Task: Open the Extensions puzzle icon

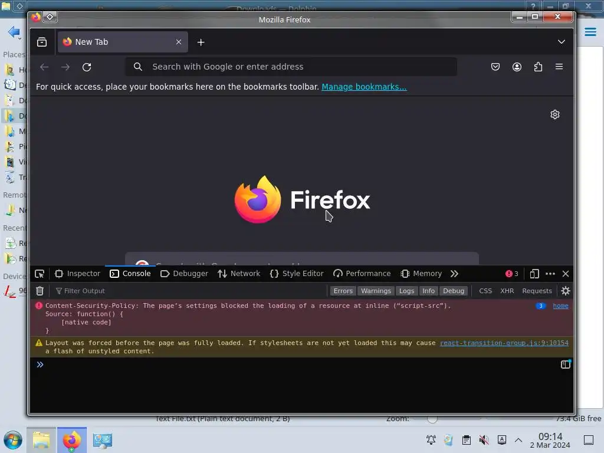Action: (x=538, y=67)
